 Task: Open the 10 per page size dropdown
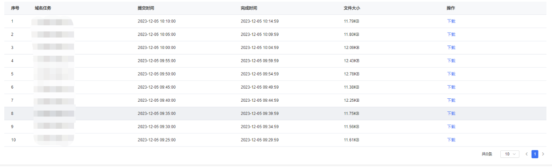pyautogui.click(x=510, y=154)
